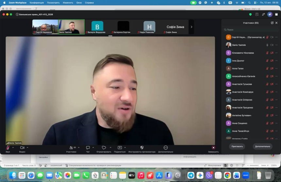Open the AI Companion sparkle icon

270,14
